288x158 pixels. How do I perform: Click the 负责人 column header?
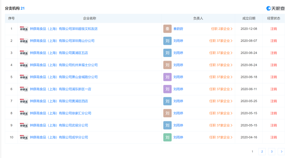198,18
